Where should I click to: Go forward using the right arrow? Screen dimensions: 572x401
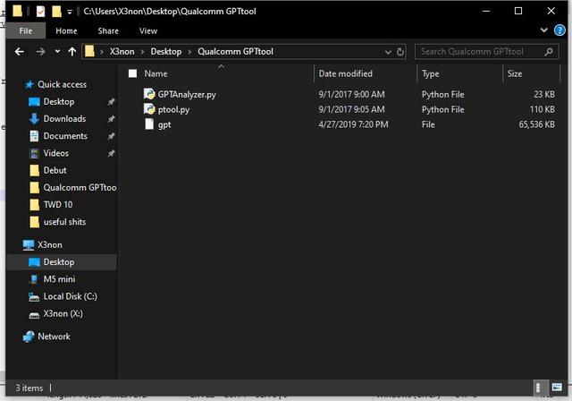click(x=40, y=52)
